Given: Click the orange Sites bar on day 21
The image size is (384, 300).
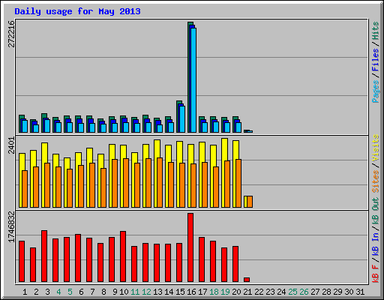Looking at the screenshot, I should [250, 202].
